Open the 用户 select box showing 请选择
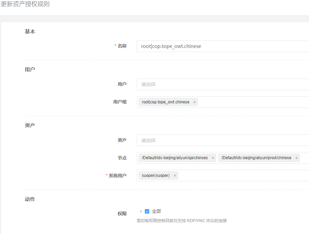 [223, 84]
